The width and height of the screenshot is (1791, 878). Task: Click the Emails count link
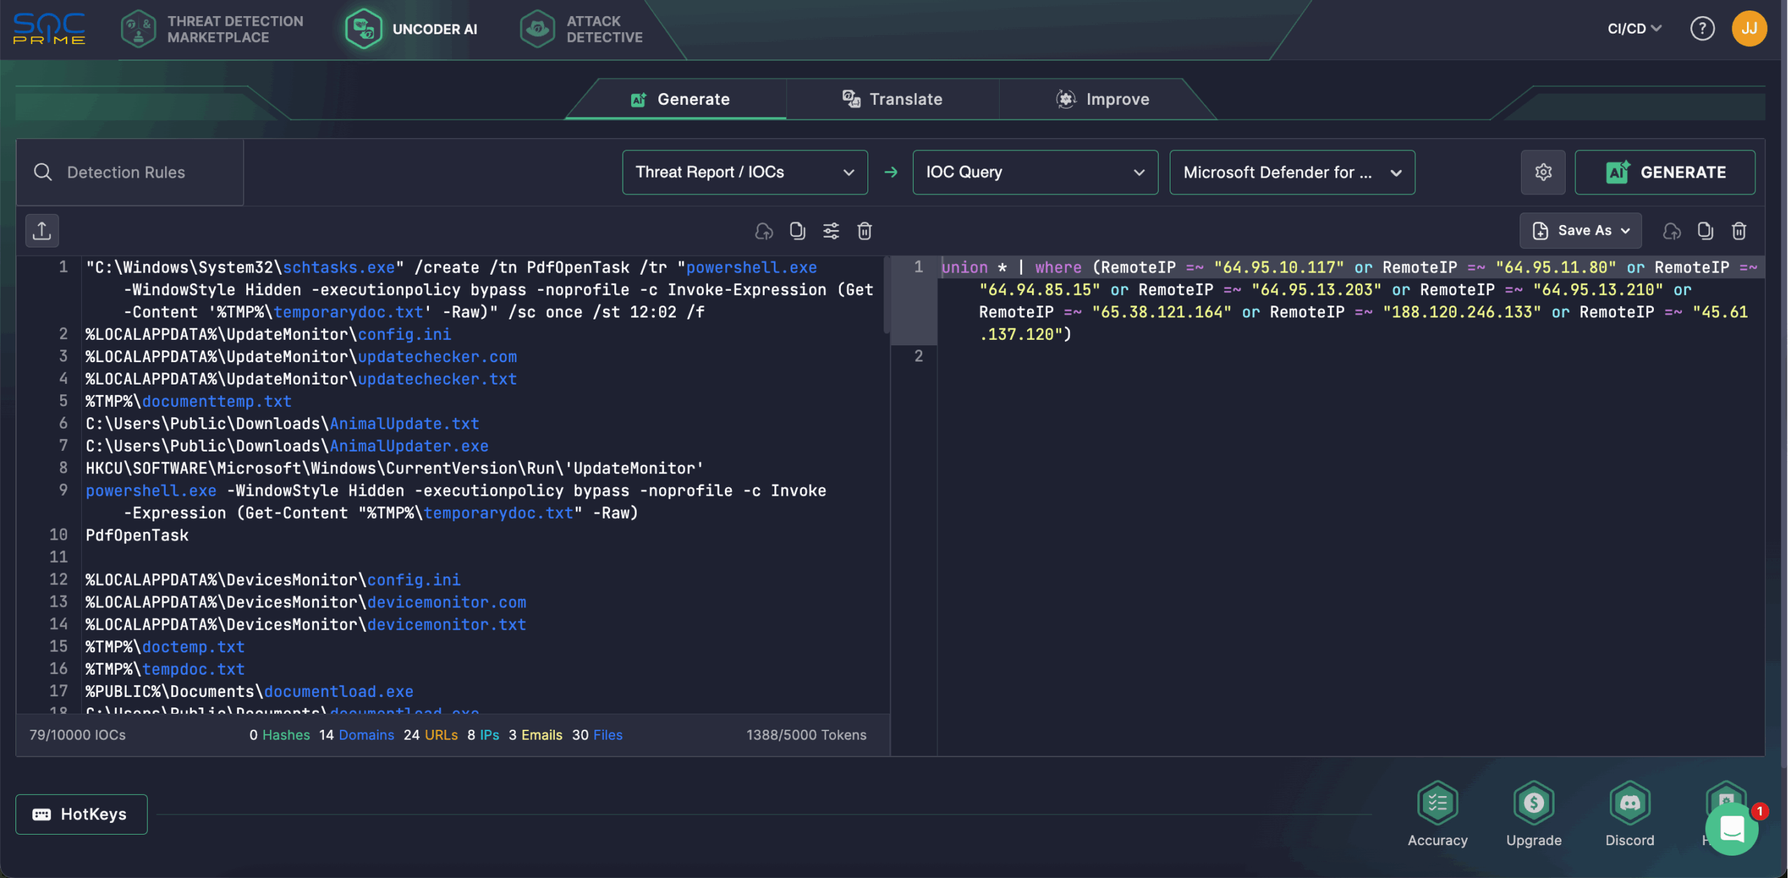(x=535, y=735)
